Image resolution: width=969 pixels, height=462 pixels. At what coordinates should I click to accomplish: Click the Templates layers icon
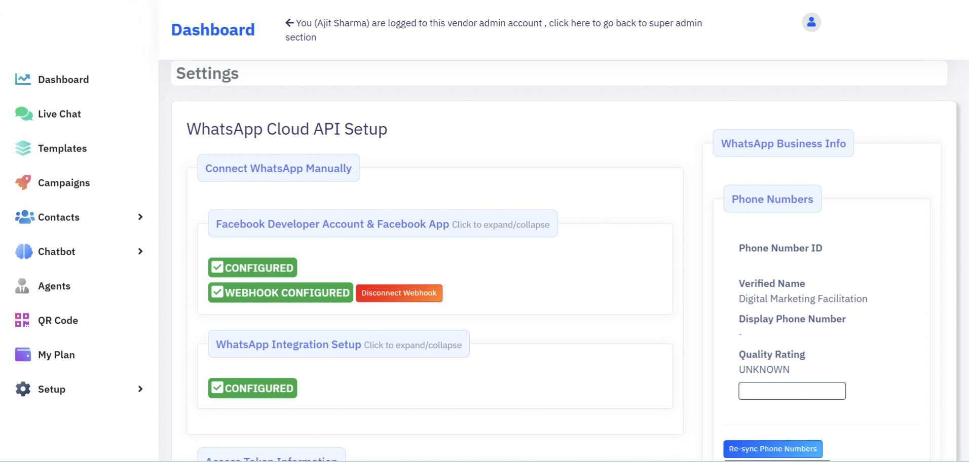click(x=23, y=148)
